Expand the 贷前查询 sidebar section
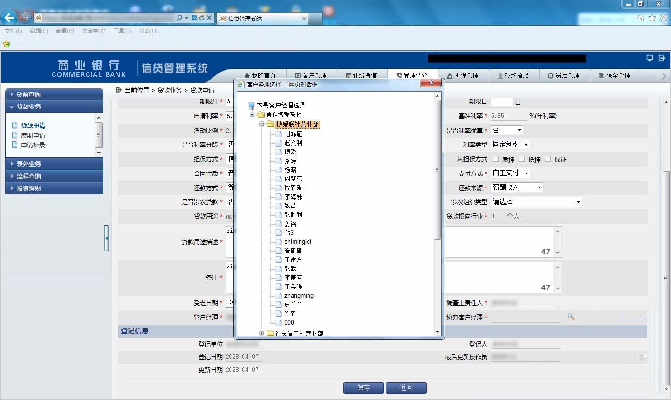Viewport: 671px width, 400px height. [54, 94]
